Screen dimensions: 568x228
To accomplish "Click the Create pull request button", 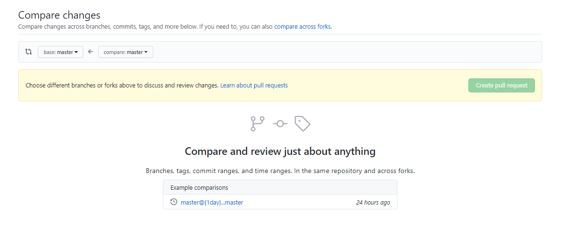I will 501,85.
